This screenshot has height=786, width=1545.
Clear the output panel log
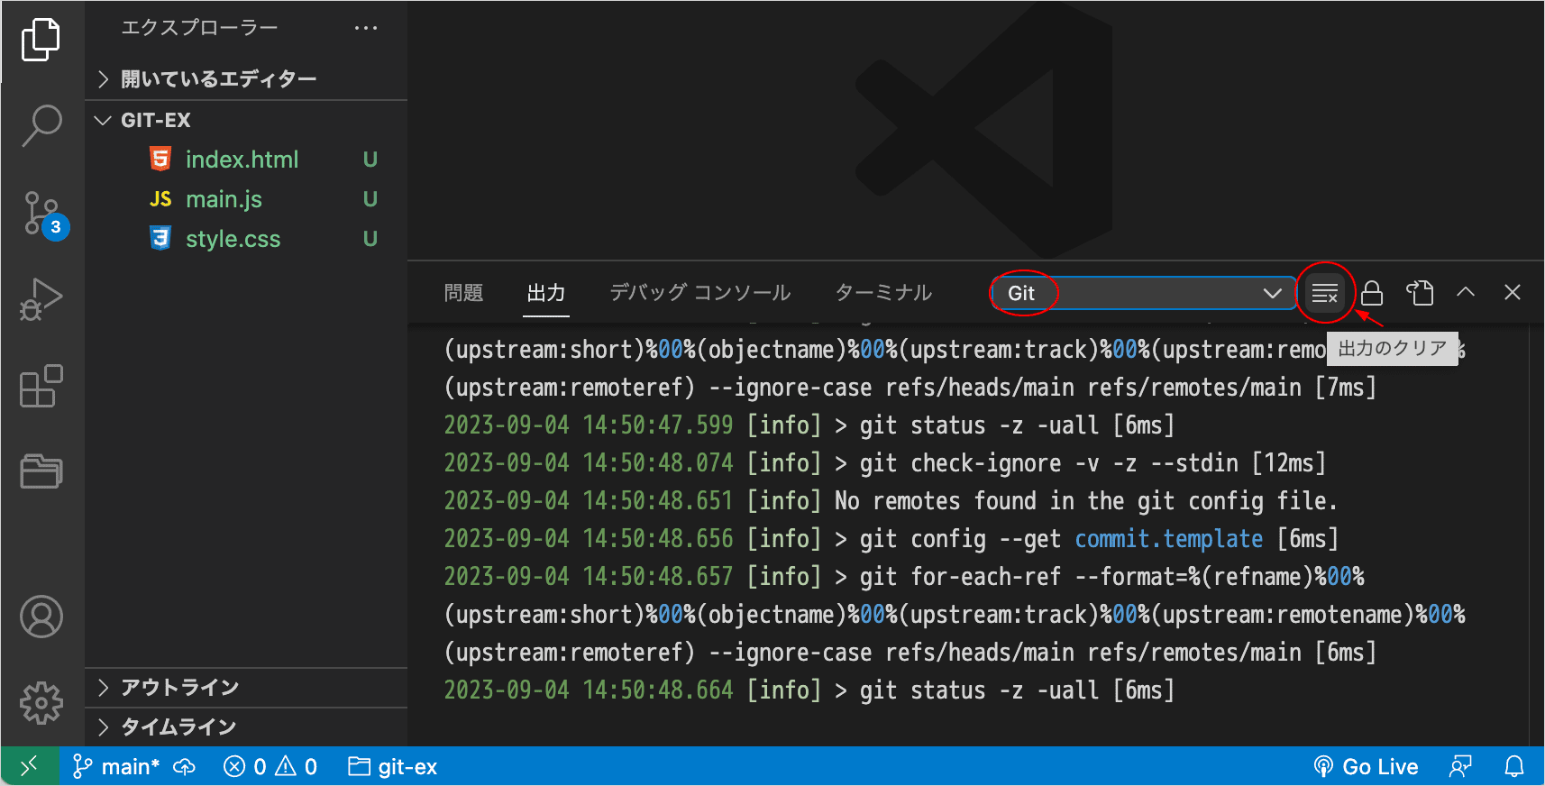pyautogui.click(x=1324, y=293)
